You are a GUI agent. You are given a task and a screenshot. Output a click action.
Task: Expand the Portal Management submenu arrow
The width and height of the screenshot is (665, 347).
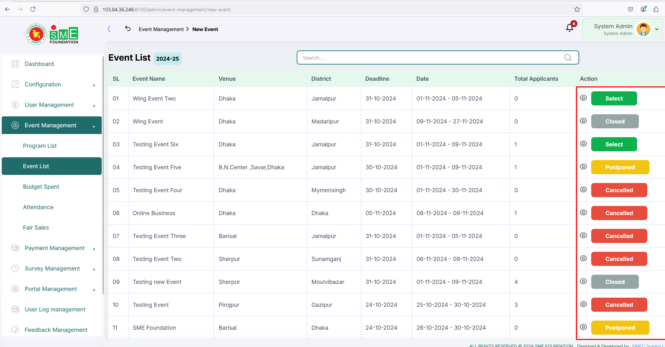[94, 290]
